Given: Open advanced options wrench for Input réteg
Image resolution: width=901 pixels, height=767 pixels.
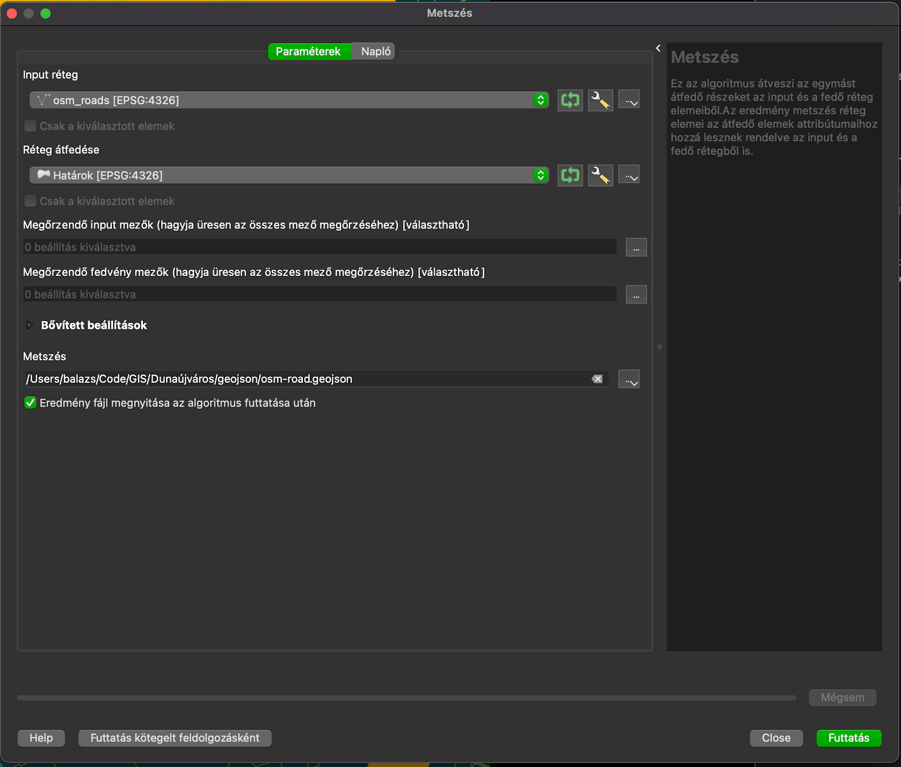Looking at the screenshot, I should click(x=600, y=100).
